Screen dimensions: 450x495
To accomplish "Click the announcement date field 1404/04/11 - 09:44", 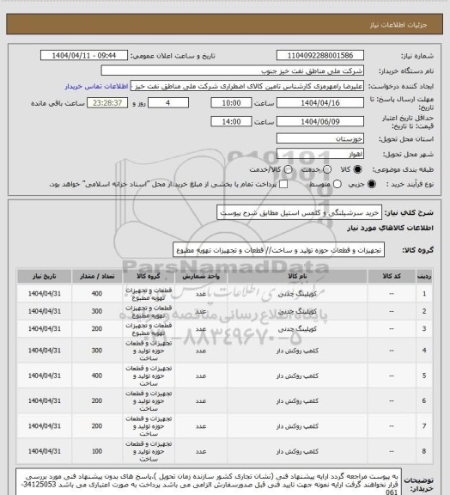I will [84, 56].
